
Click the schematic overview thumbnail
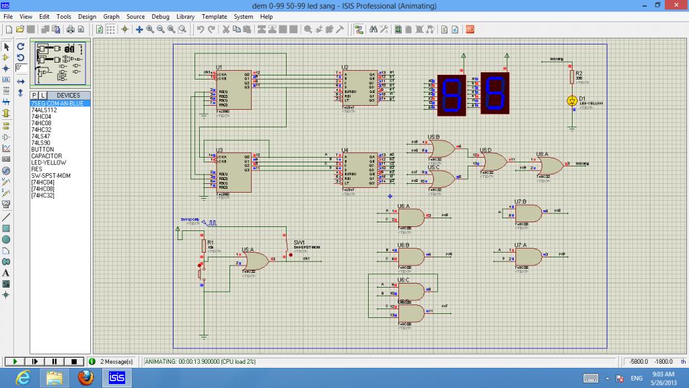[61, 63]
